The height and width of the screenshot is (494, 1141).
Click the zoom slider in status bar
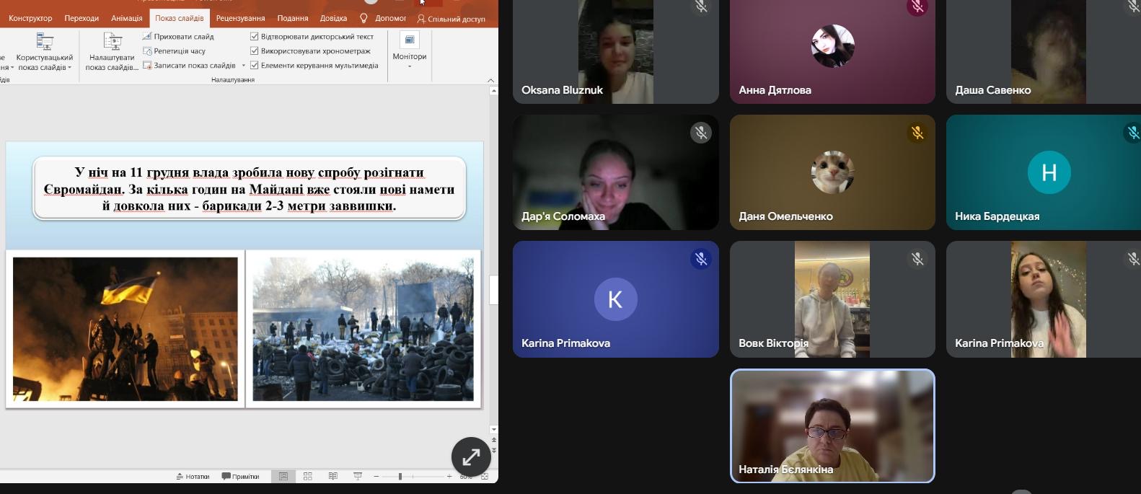click(x=400, y=476)
